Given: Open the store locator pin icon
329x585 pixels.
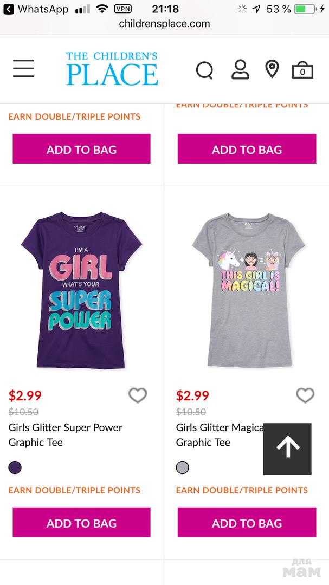Looking at the screenshot, I should (272, 69).
